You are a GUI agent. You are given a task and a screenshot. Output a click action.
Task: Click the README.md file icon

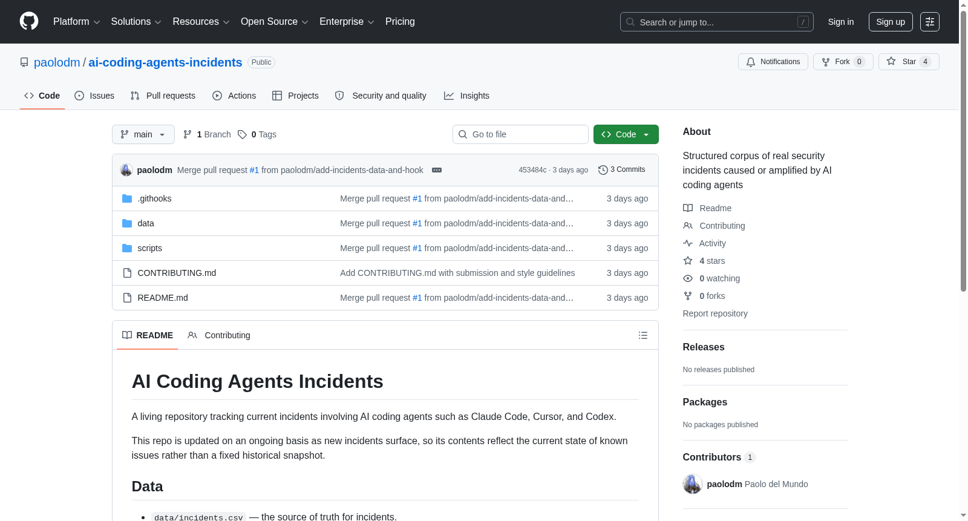coord(127,298)
